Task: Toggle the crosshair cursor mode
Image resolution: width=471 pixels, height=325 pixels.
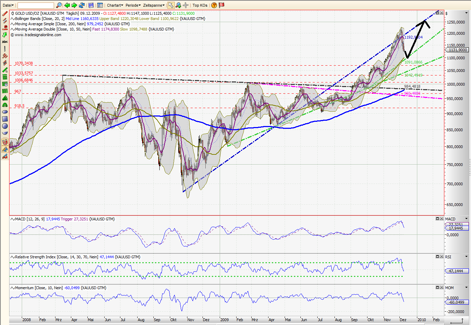Action: point(185,5)
